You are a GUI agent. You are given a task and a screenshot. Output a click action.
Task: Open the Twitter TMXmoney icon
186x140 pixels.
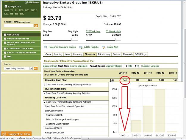point(26,2)
